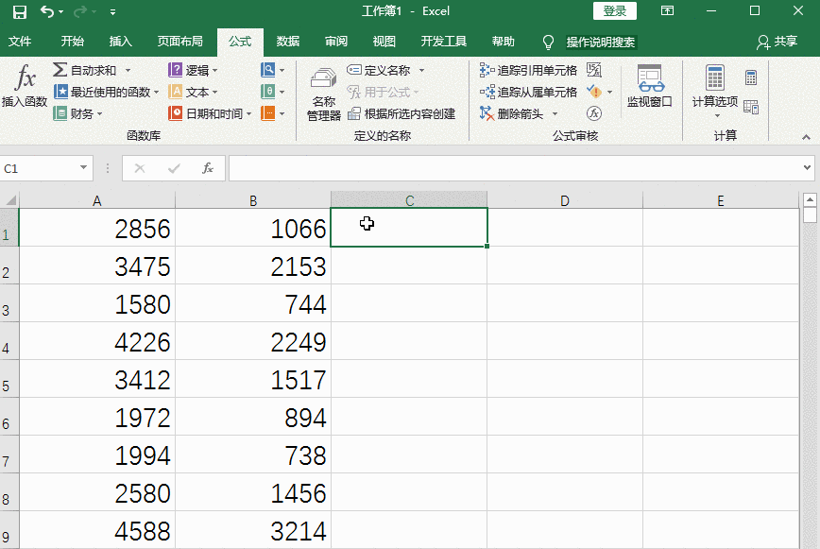
Task: Click the Save icon in Quick Access Toolbar
Action: pos(21,11)
